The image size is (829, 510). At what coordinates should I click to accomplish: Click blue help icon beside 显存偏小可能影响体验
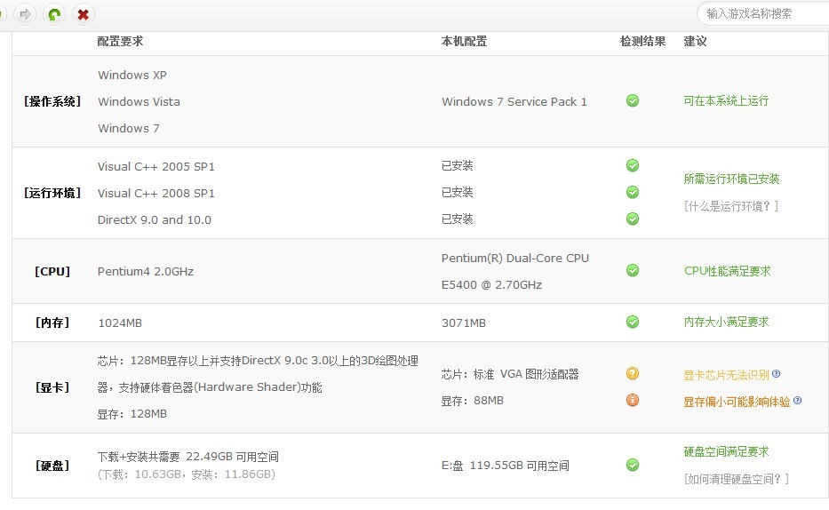coord(797,400)
